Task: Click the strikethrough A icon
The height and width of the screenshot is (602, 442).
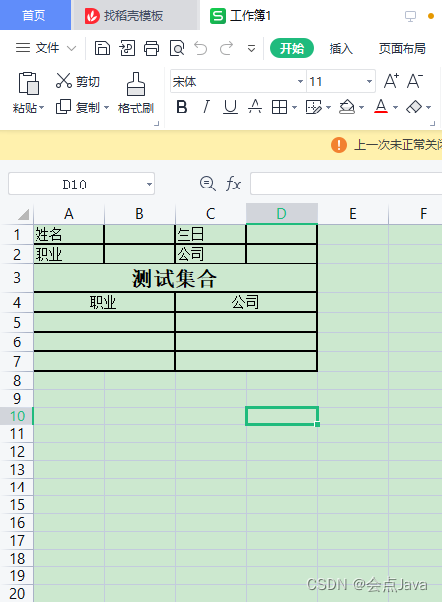Action: point(255,108)
